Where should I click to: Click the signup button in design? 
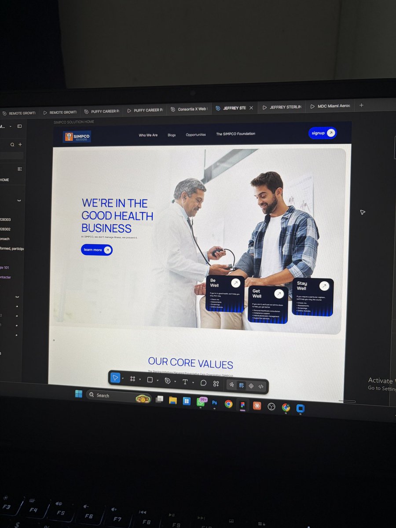pos(323,133)
